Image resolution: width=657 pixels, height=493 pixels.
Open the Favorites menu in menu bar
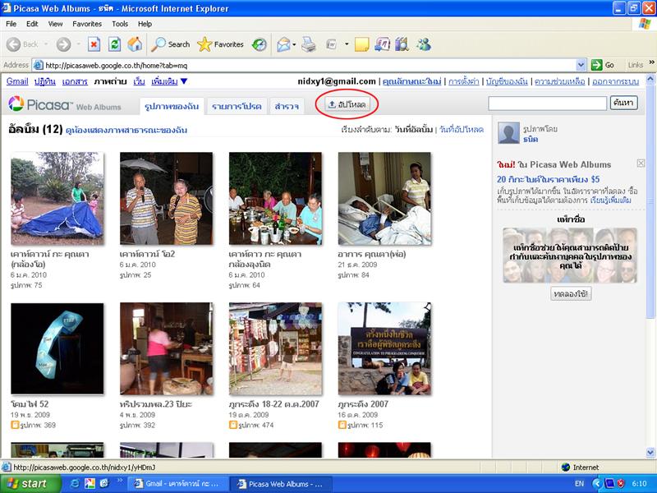87,24
